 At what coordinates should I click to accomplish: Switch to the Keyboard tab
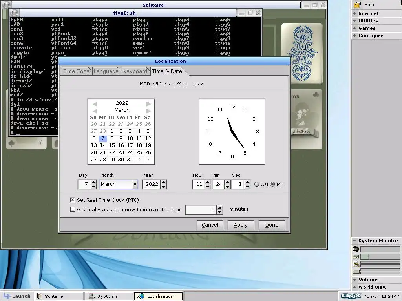(135, 71)
